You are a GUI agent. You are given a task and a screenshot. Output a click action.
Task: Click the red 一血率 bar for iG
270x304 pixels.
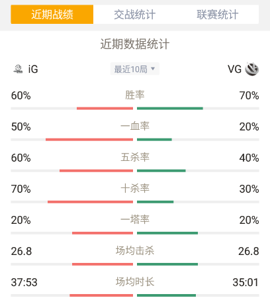click(89, 140)
